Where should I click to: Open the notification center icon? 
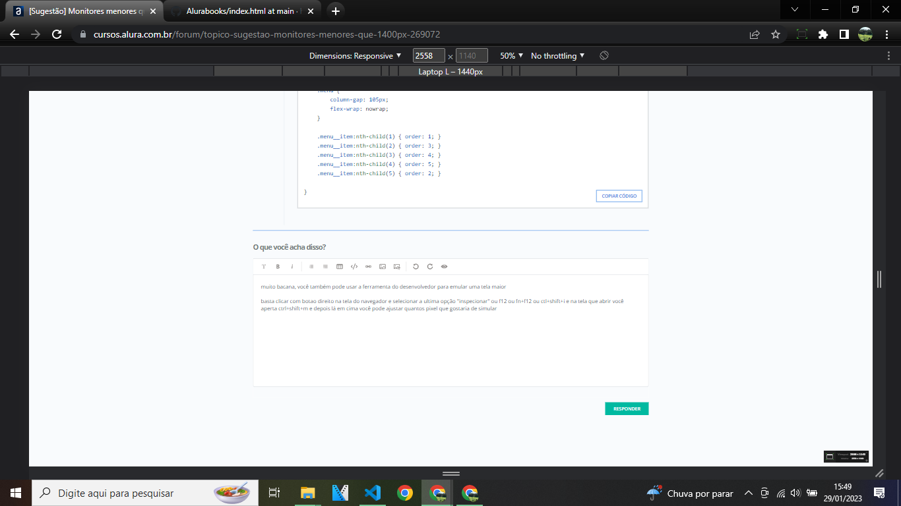tap(879, 493)
